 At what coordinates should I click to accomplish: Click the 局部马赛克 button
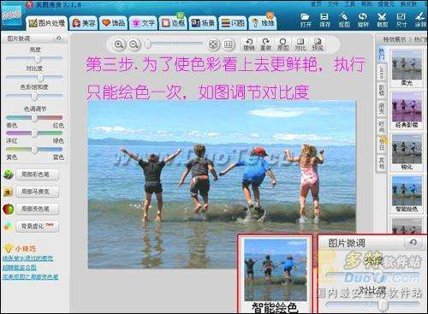click(38, 192)
